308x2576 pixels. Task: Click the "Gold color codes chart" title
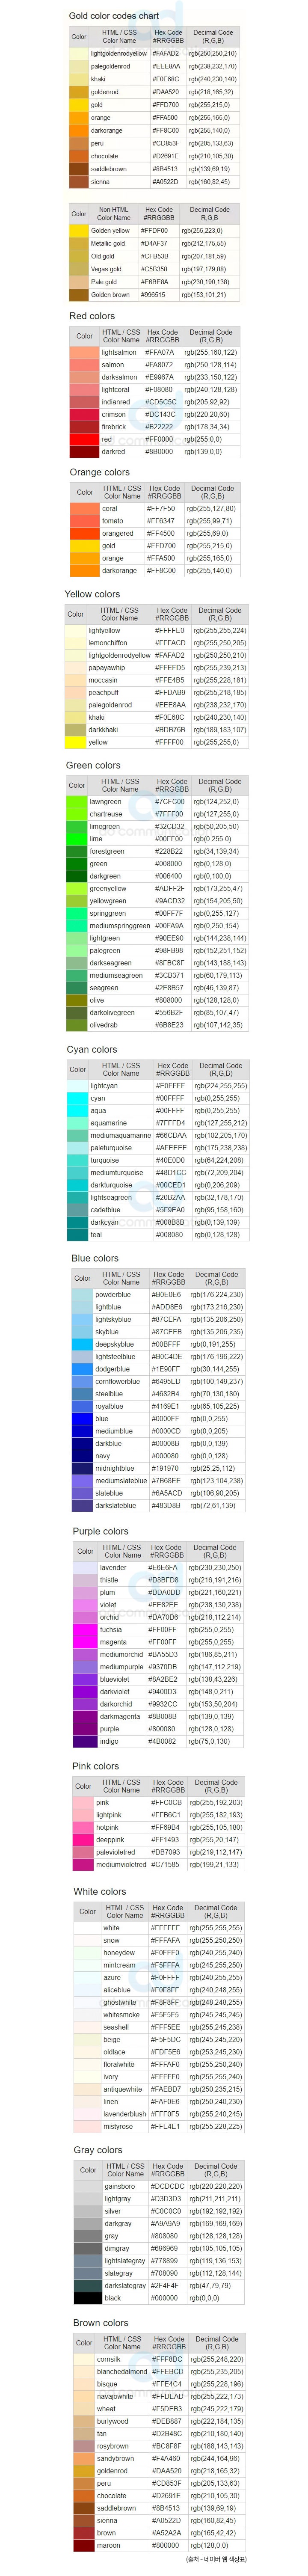[113, 16]
